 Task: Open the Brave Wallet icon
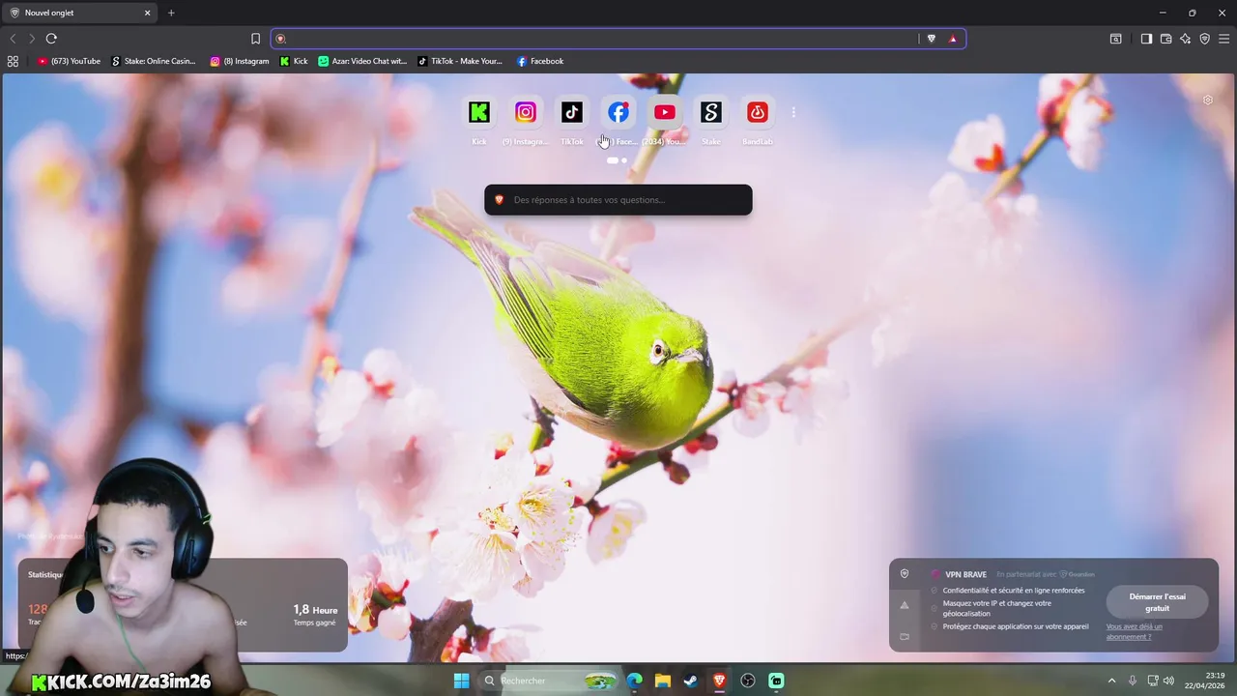(x=1165, y=39)
